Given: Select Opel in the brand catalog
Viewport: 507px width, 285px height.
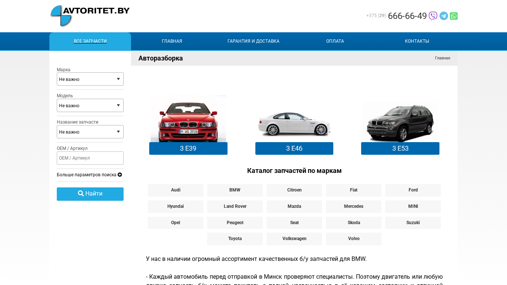Looking at the screenshot, I should [x=176, y=223].
